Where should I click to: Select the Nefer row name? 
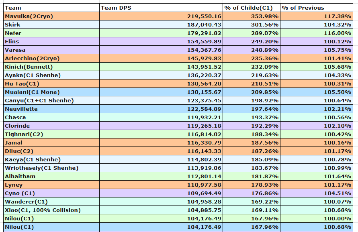coord(51,33)
